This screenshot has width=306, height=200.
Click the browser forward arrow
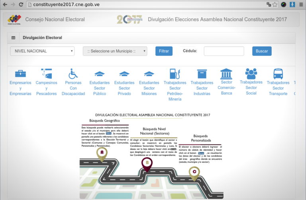pos(13,4)
